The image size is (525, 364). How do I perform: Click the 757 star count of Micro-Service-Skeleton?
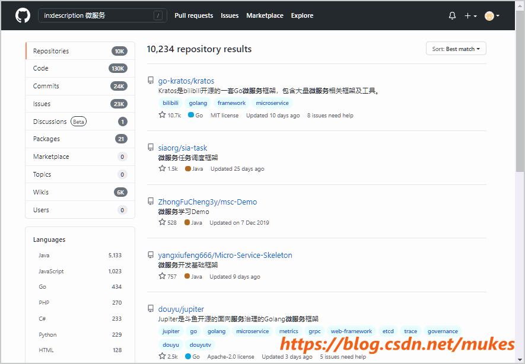point(168,276)
